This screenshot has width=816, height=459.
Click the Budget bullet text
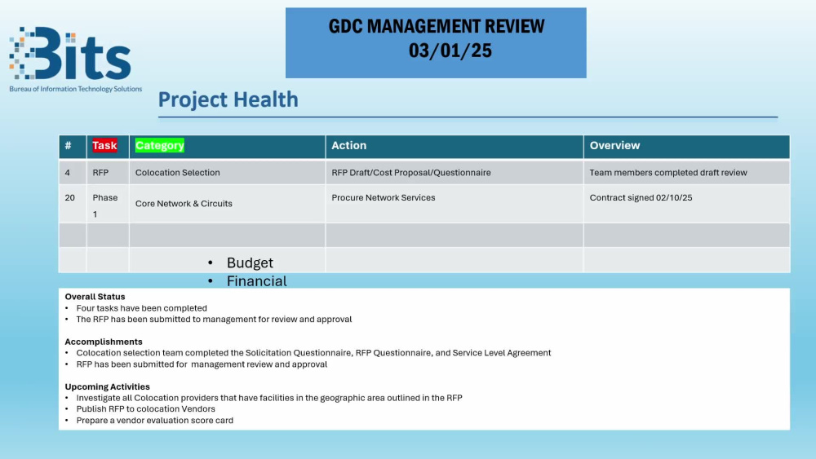(250, 263)
